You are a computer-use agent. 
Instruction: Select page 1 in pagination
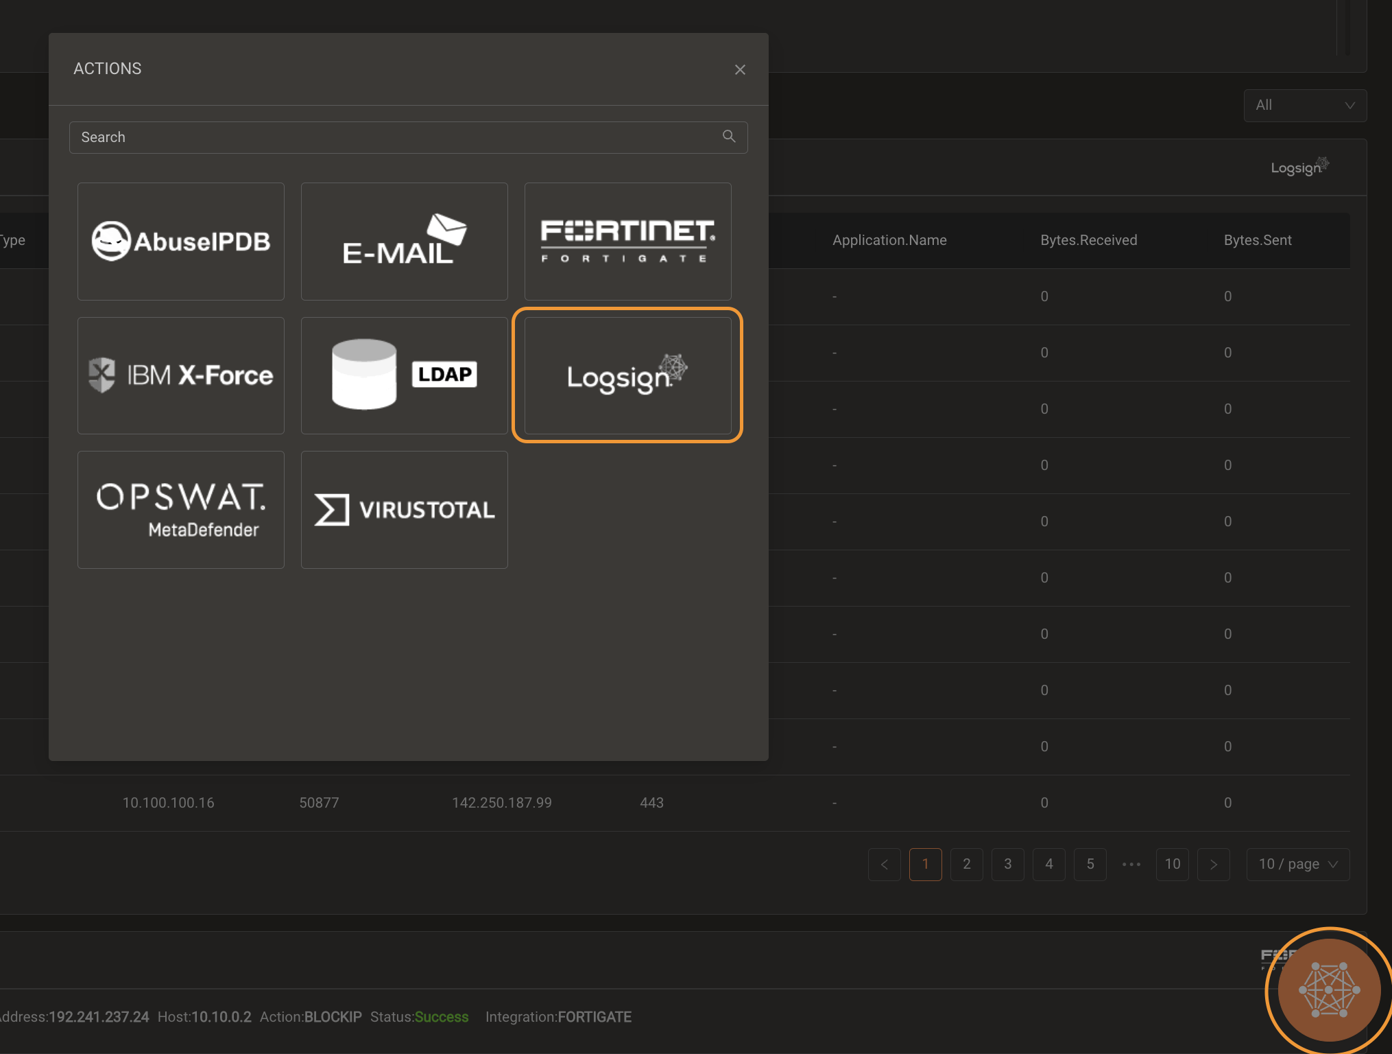(926, 864)
